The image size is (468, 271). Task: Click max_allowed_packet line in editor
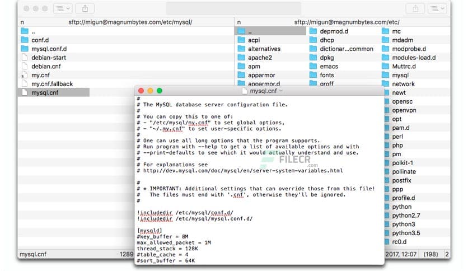(174, 242)
